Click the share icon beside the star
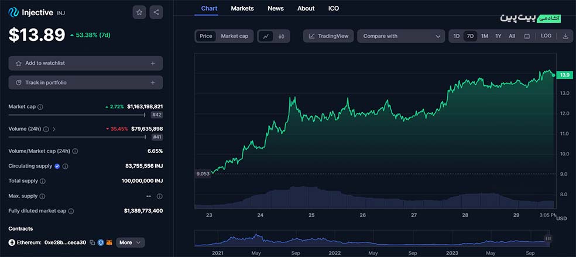Viewport: 576px width, 257px height. coord(156,12)
